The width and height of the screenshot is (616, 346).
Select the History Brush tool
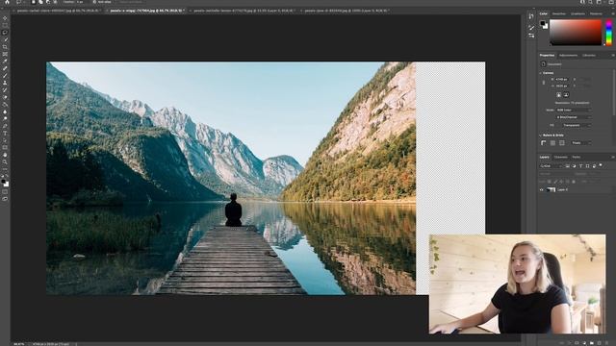pyautogui.click(x=5, y=90)
